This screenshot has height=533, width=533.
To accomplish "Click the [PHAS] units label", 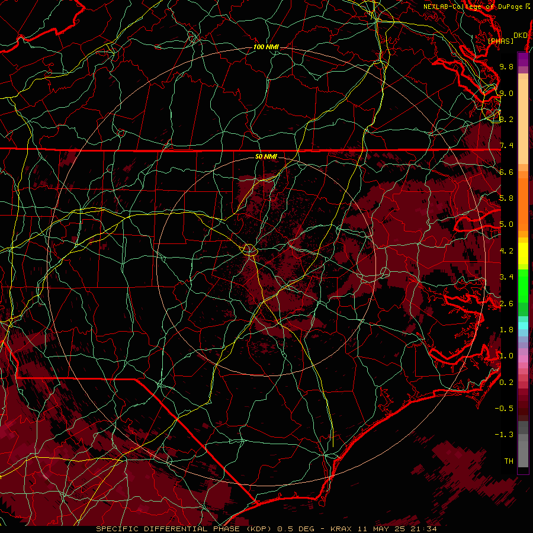I will (500, 41).
